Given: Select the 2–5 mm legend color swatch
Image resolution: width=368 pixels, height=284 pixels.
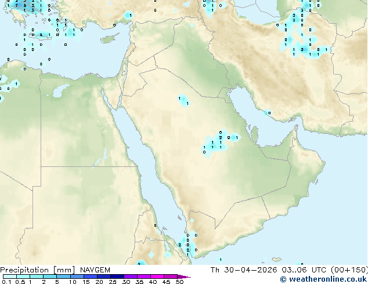Looking at the screenshot, I should pos(50,276).
